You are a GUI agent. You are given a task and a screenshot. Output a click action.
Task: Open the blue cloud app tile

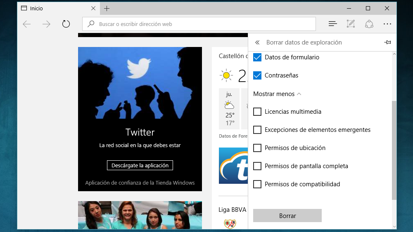pos(233,166)
